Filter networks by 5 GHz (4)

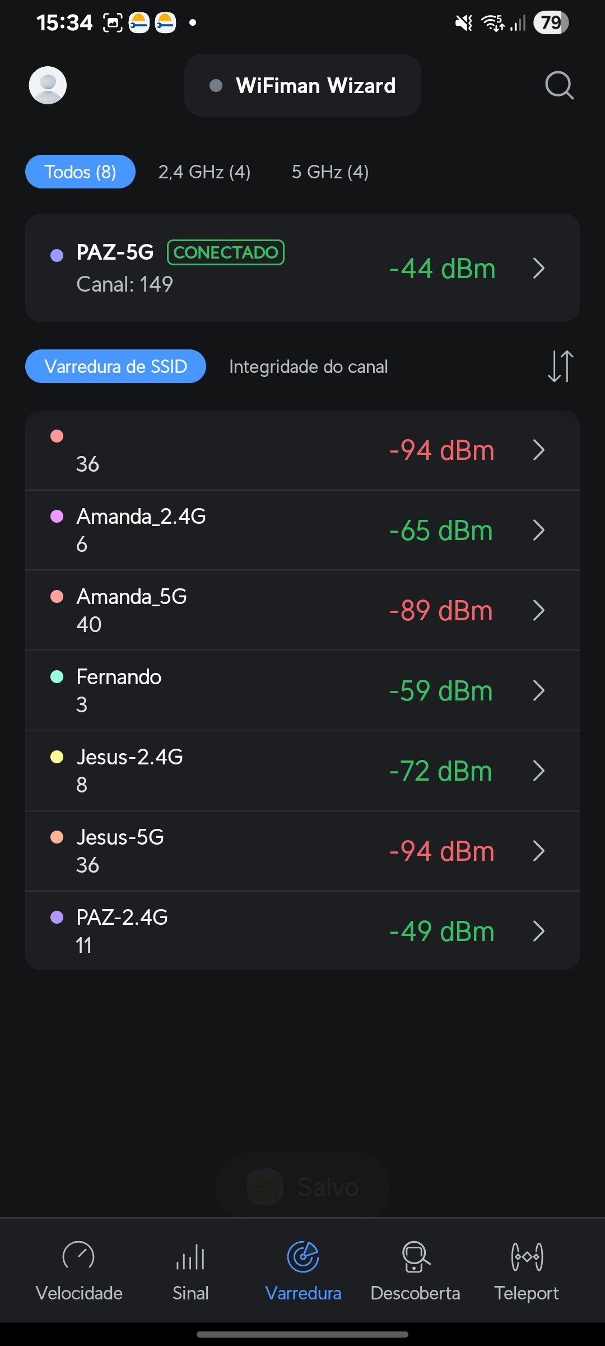(330, 172)
